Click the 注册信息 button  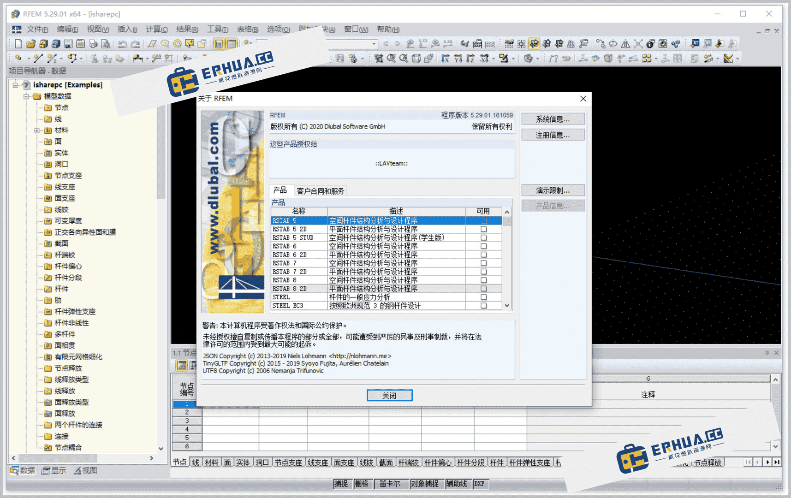[x=553, y=135]
